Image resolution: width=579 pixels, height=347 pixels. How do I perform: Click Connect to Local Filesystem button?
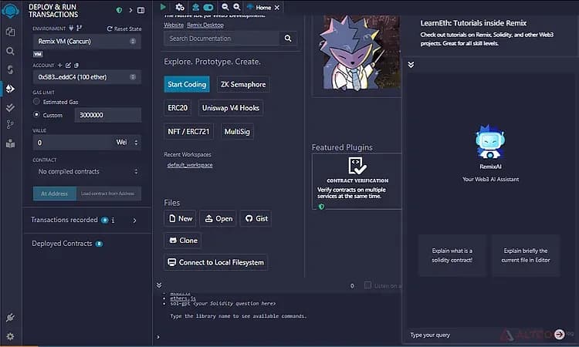pyautogui.click(x=215, y=262)
